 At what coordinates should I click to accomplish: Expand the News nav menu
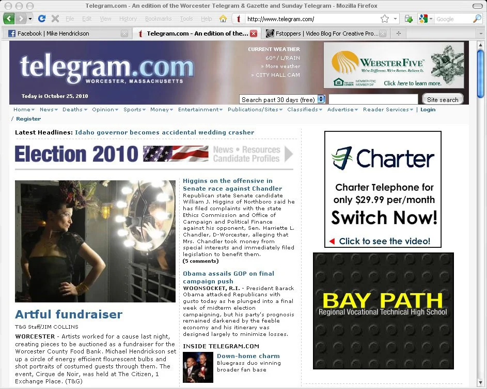pos(49,109)
